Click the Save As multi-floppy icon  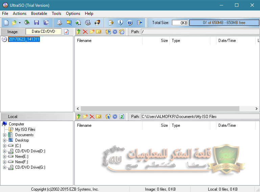[46, 23]
